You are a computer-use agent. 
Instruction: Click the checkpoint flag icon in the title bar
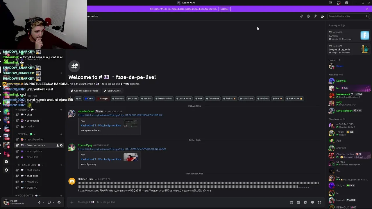(x=331, y=3)
